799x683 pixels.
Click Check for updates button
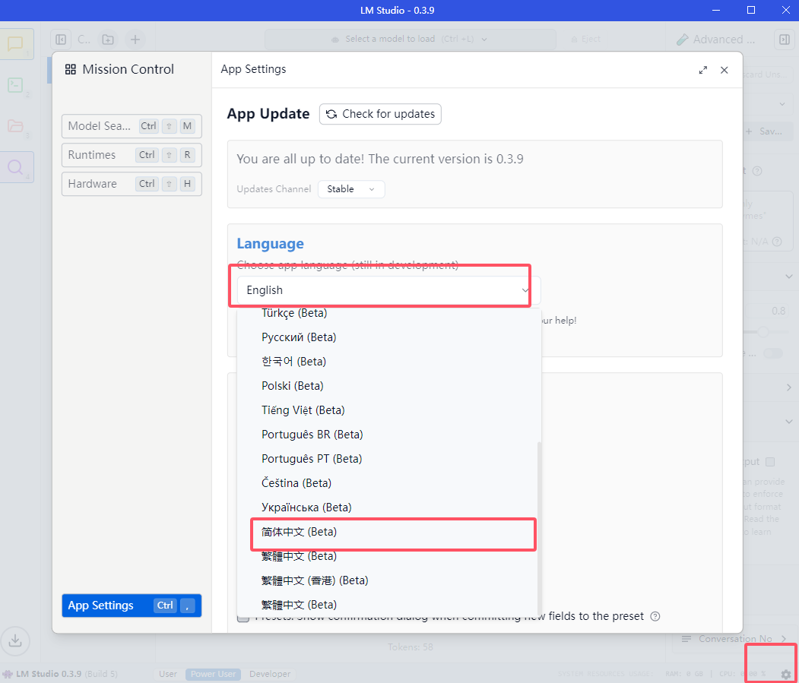380,113
